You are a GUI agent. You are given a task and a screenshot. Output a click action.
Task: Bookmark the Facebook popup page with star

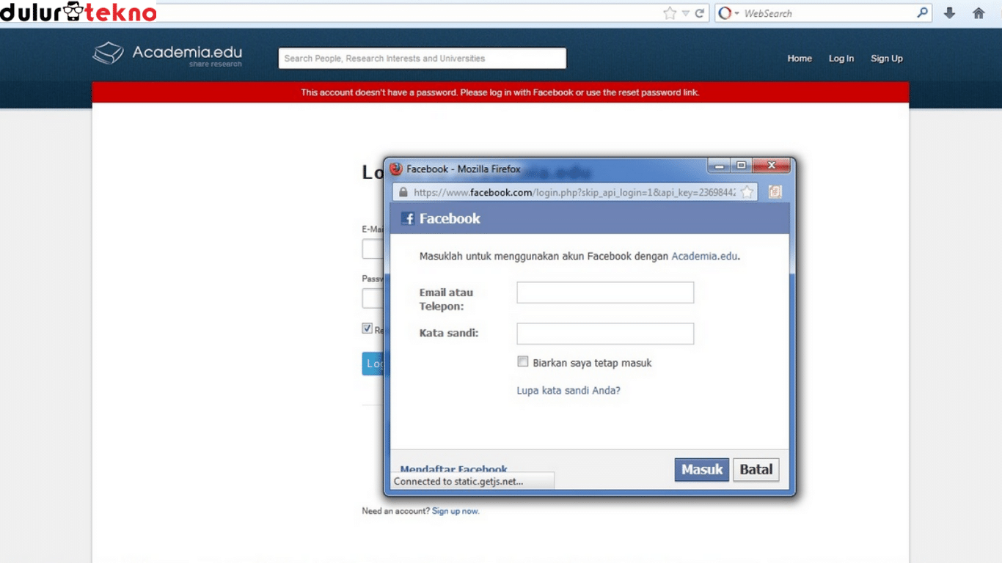click(747, 192)
